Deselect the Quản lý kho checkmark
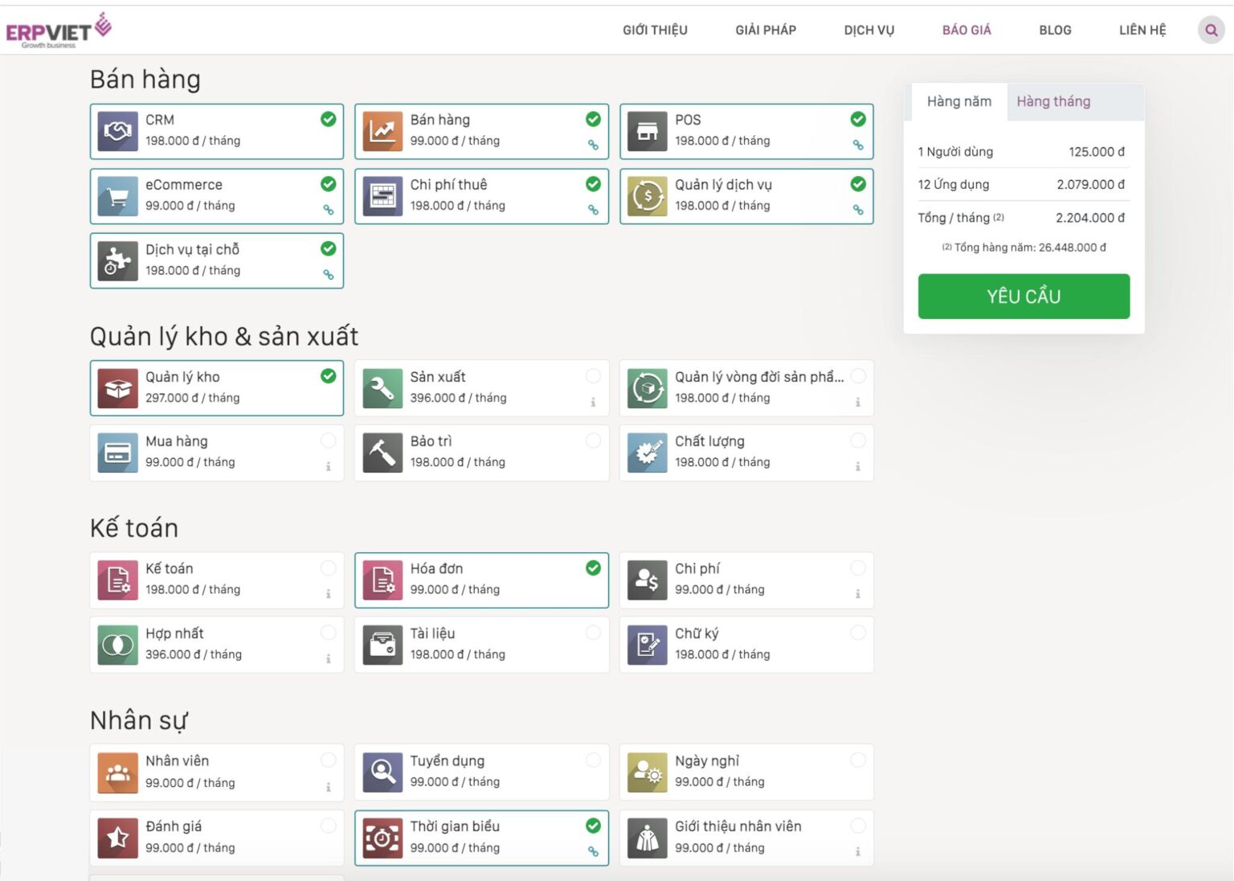The width and height of the screenshot is (1234, 881). (x=329, y=376)
